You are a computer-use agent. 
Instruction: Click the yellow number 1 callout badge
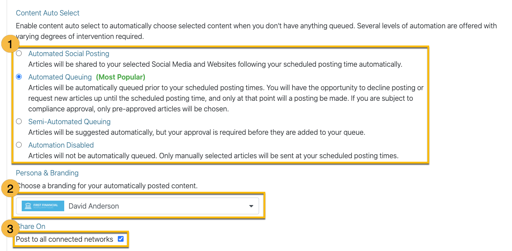pyautogui.click(x=11, y=44)
